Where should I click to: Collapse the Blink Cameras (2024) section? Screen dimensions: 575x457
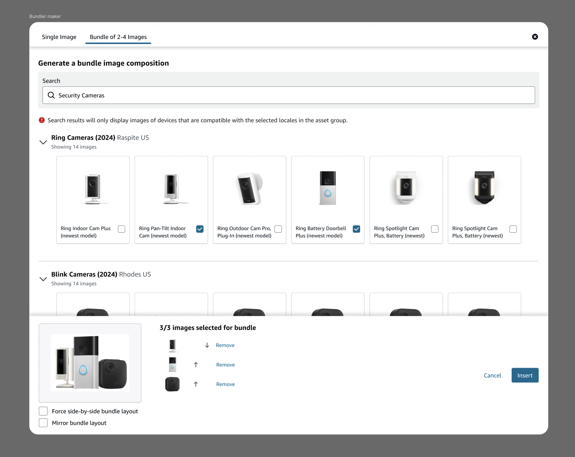pos(43,279)
